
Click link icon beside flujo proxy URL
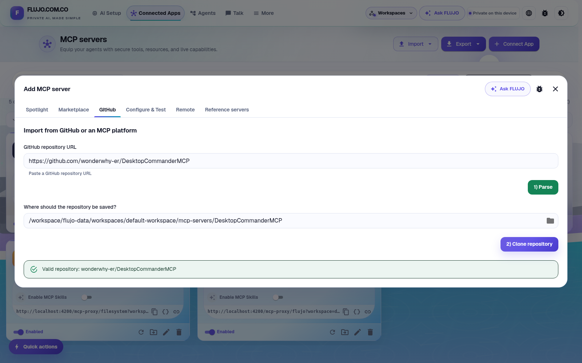pos(368,312)
